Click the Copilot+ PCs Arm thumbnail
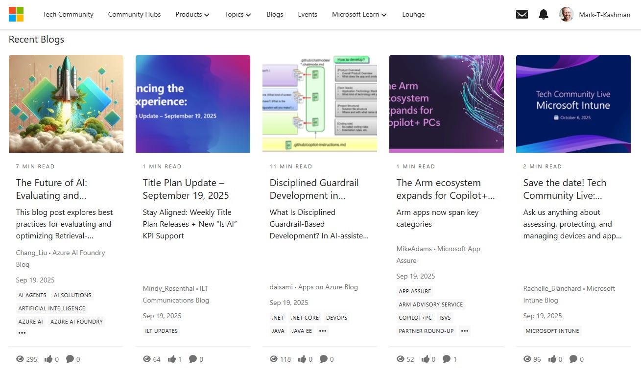 (x=447, y=104)
